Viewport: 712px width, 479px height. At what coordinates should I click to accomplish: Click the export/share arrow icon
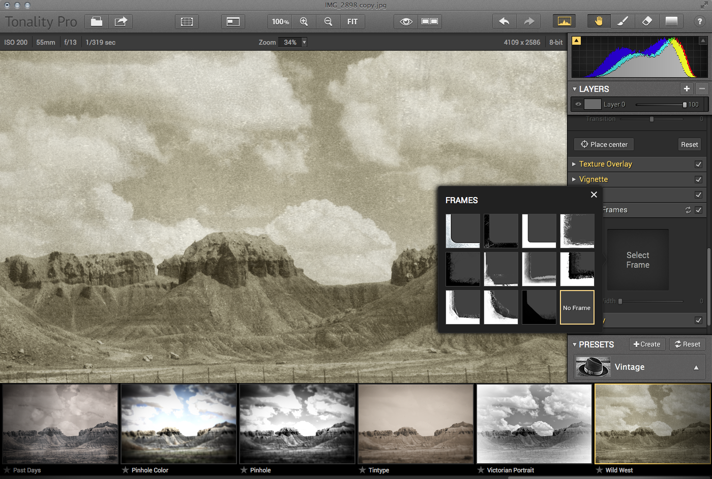pyautogui.click(x=121, y=21)
